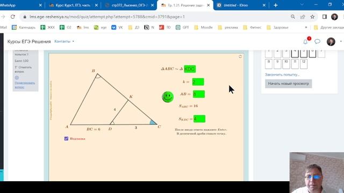
Task: Open the реклама bookmark folder
Action: 228,27
